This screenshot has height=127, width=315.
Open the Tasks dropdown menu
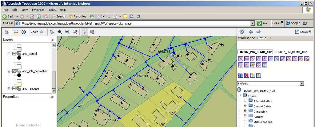pyautogui.click(x=303, y=32)
